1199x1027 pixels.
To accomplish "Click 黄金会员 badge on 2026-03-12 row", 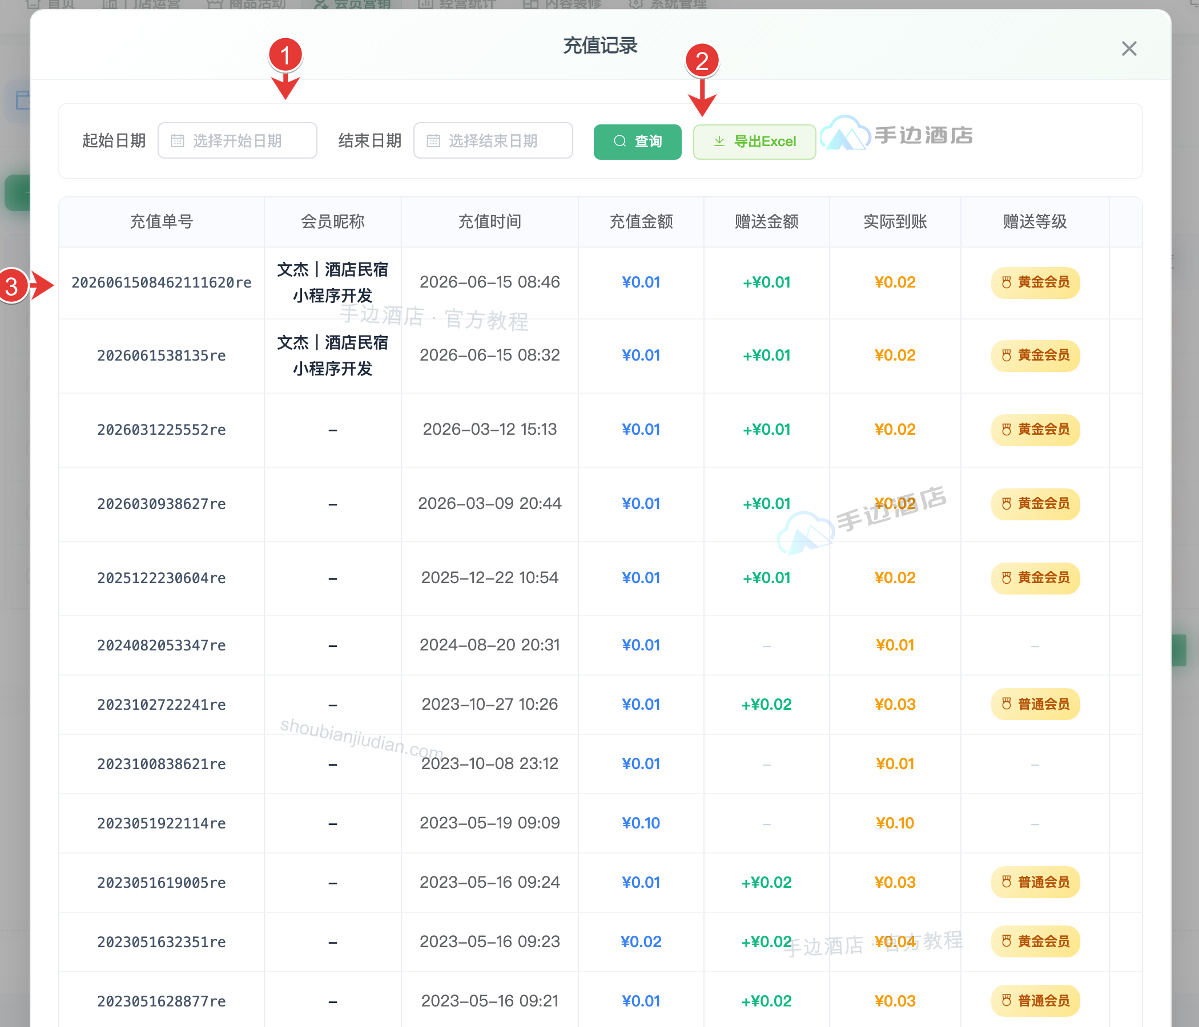I will [1035, 429].
